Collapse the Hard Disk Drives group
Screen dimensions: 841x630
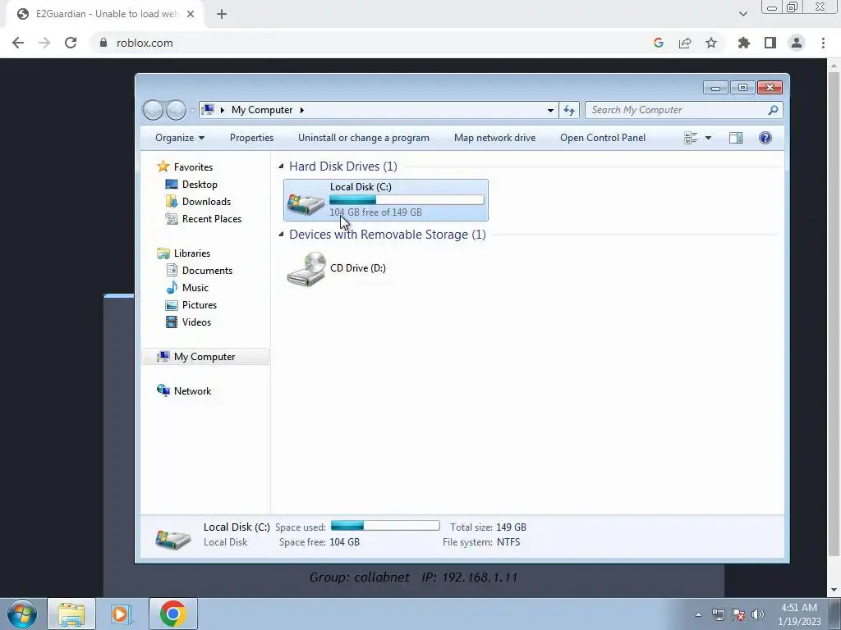tap(281, 166)
